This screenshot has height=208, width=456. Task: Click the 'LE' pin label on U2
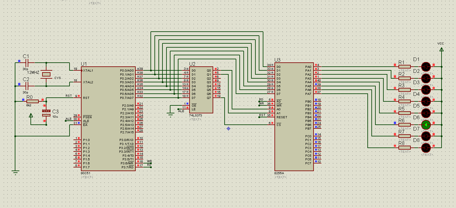pos(194,109)
